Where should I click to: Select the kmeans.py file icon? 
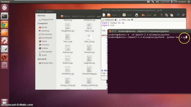(x=90, y=48)
